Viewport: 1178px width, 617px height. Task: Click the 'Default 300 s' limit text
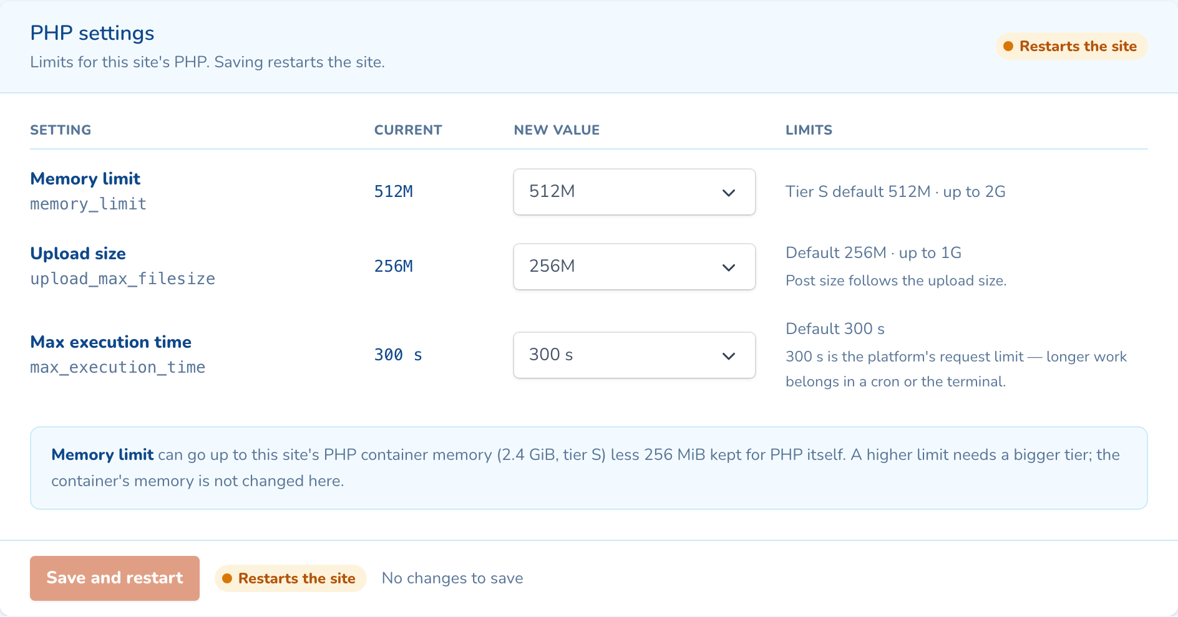pyautogui.click(x=835, y=329)
